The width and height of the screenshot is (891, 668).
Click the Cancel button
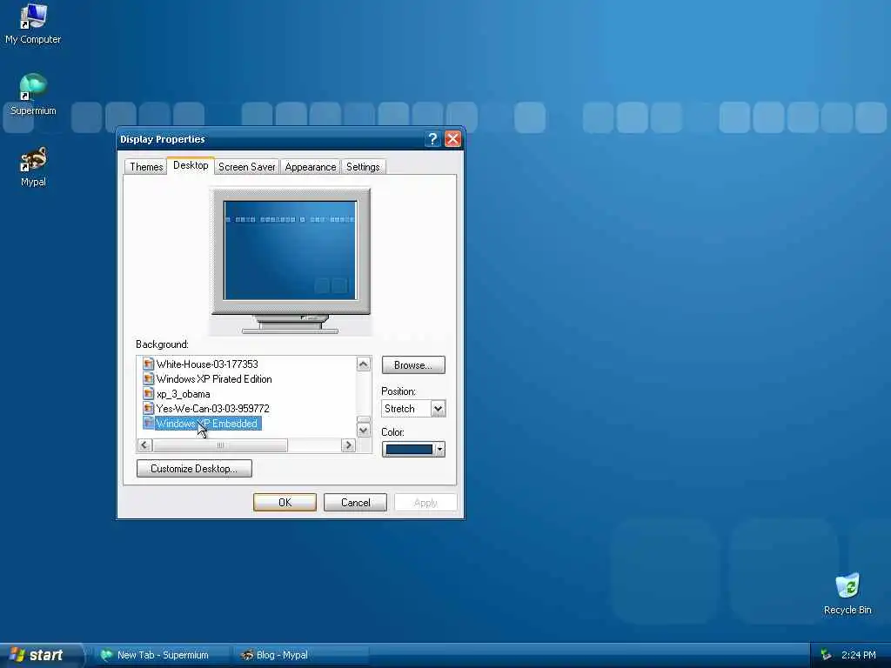coord(355,503)
